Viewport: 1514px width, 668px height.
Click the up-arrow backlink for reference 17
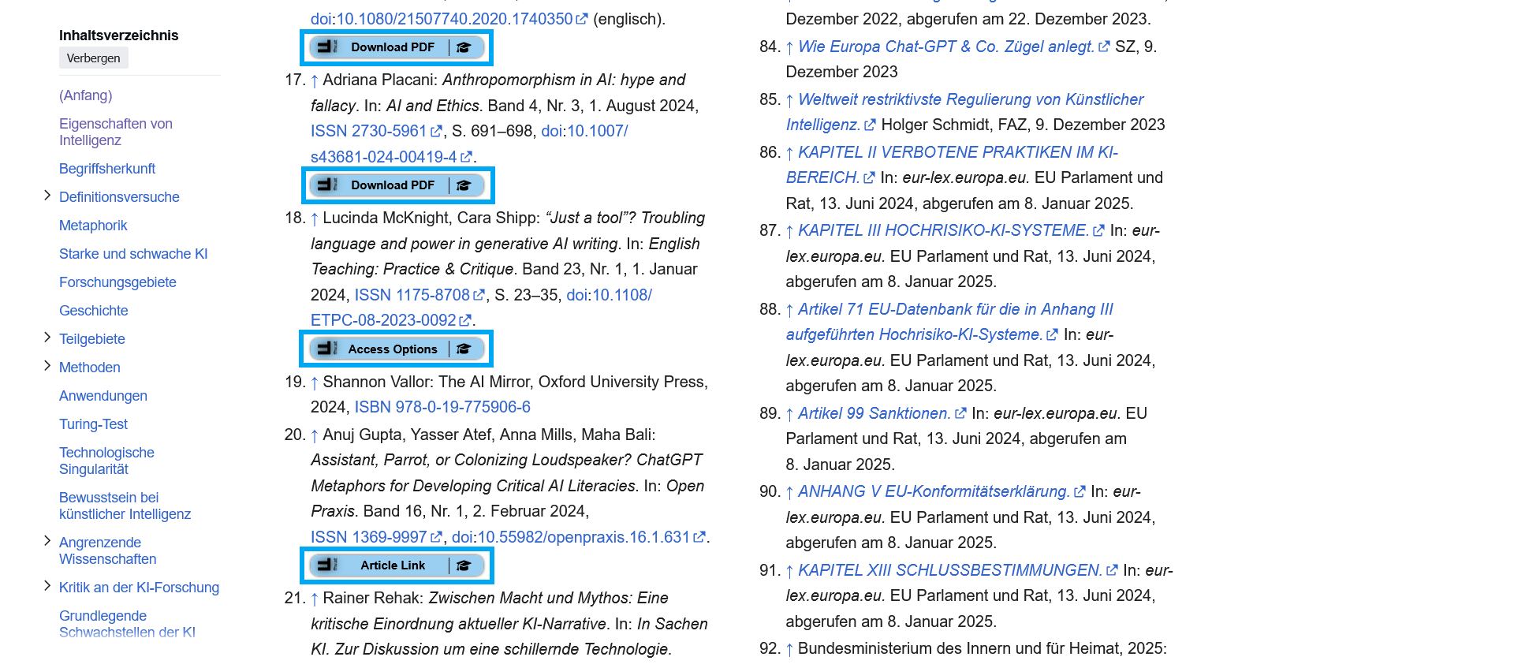pyautogui.click(x=315, y=80)
